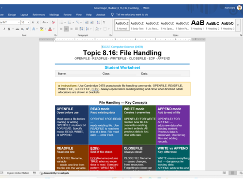Click the Topic 8.16: File Handling heading
Screen dimensions: 243x182
(122, 53)
